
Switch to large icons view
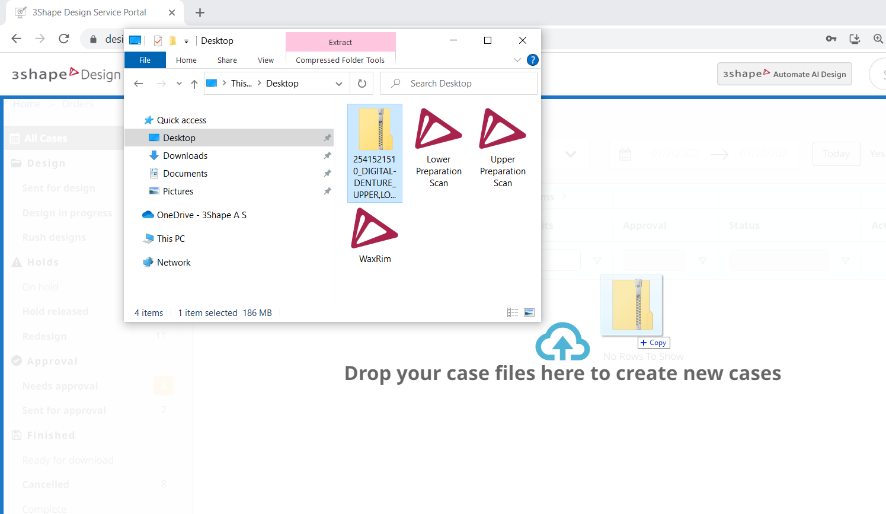529,312
